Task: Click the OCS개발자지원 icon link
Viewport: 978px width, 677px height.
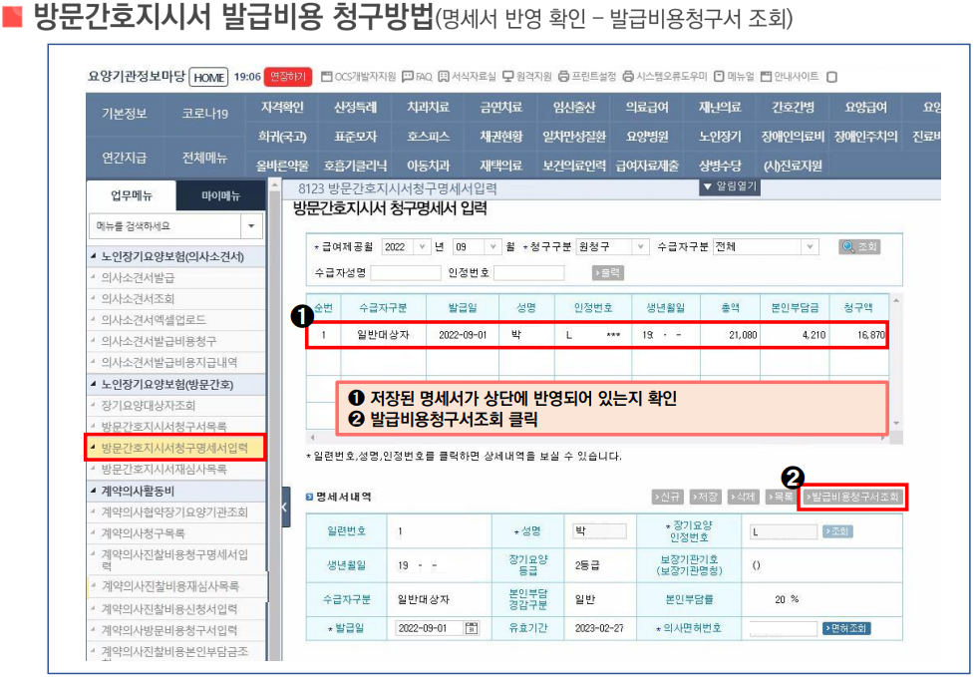Action: 358,77
